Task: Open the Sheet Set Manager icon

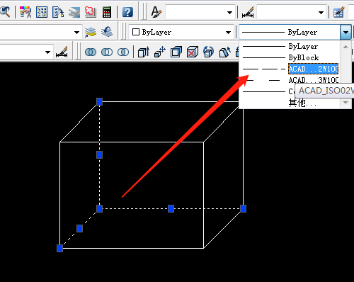Action: click(x=74, y=12)
